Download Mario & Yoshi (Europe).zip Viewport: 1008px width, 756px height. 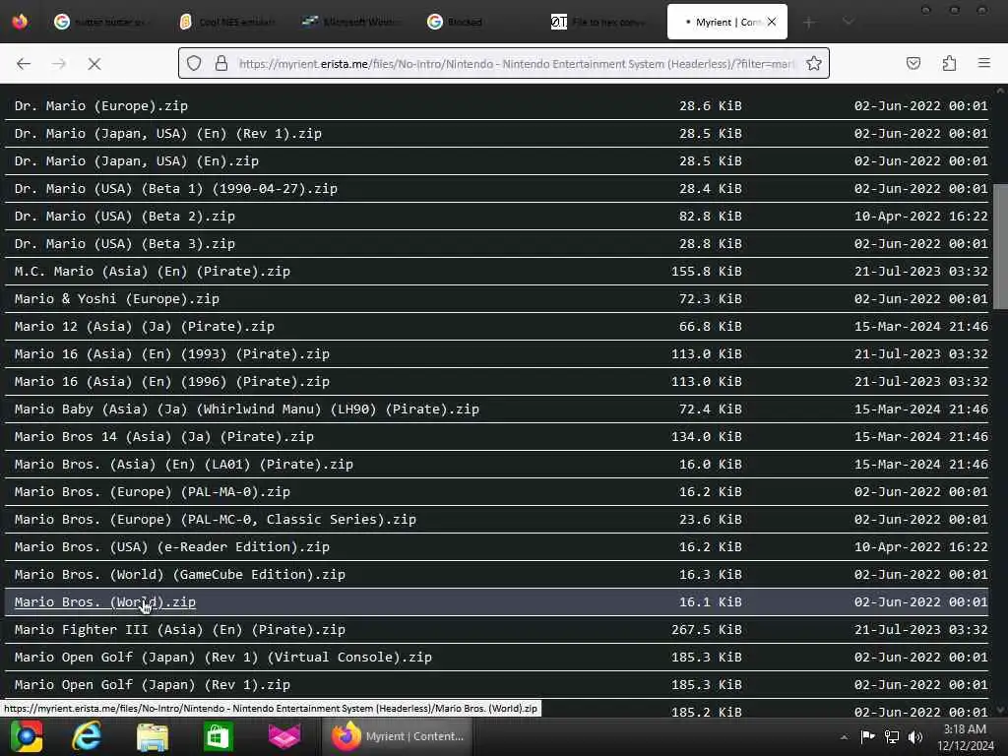click(x=117, y=299)
